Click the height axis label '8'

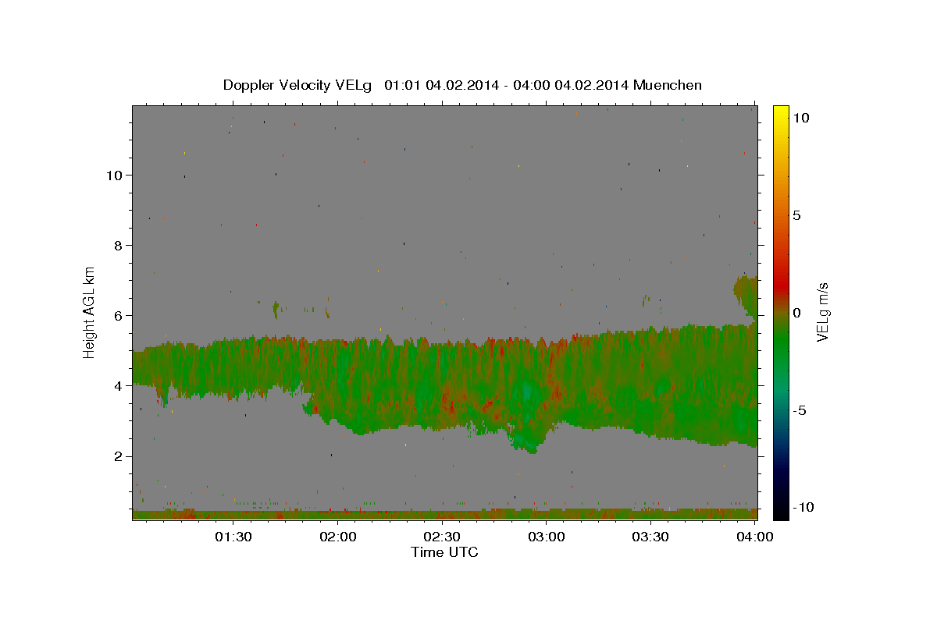(x=116, y=245)
